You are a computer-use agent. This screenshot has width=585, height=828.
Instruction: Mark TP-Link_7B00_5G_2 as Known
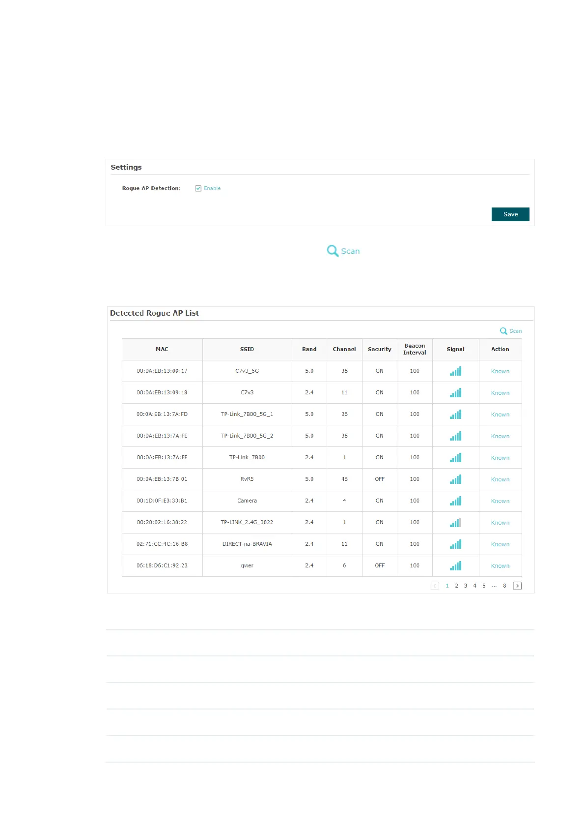(x=500, y=436)
